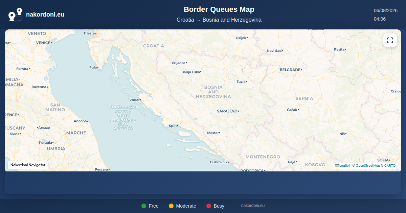Click Novi Sad on the map
The width and height of the screenshot is (406, 213).
[274, 51]
